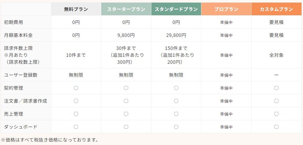
Task: Open the カスタムプラン column header
Action: click(x=276, y=9)
